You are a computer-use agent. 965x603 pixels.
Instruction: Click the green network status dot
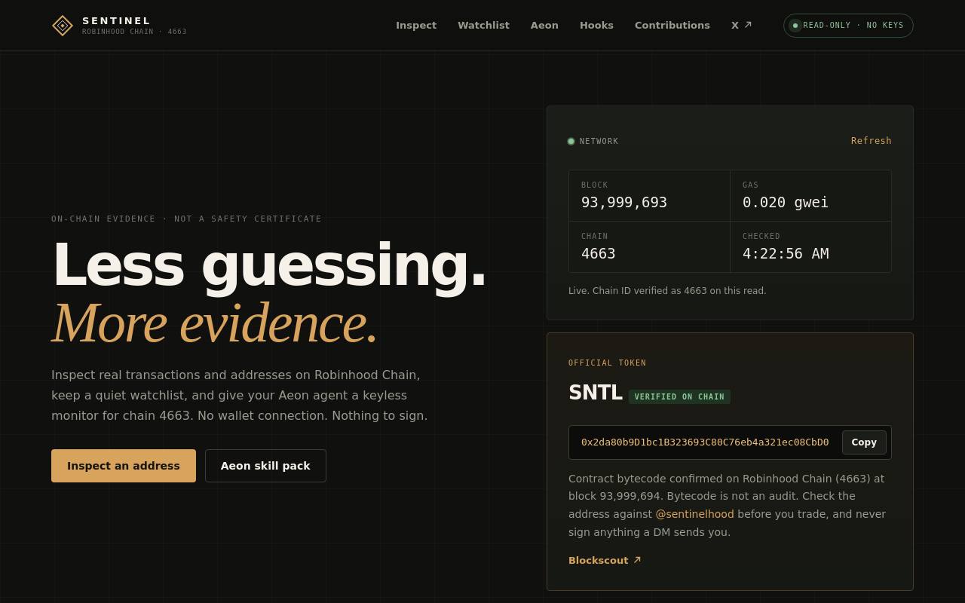(x=571, y=141)
